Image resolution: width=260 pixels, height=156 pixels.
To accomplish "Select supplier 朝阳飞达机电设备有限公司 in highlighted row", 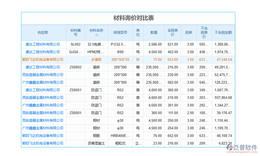I will (x=43, y=60).
